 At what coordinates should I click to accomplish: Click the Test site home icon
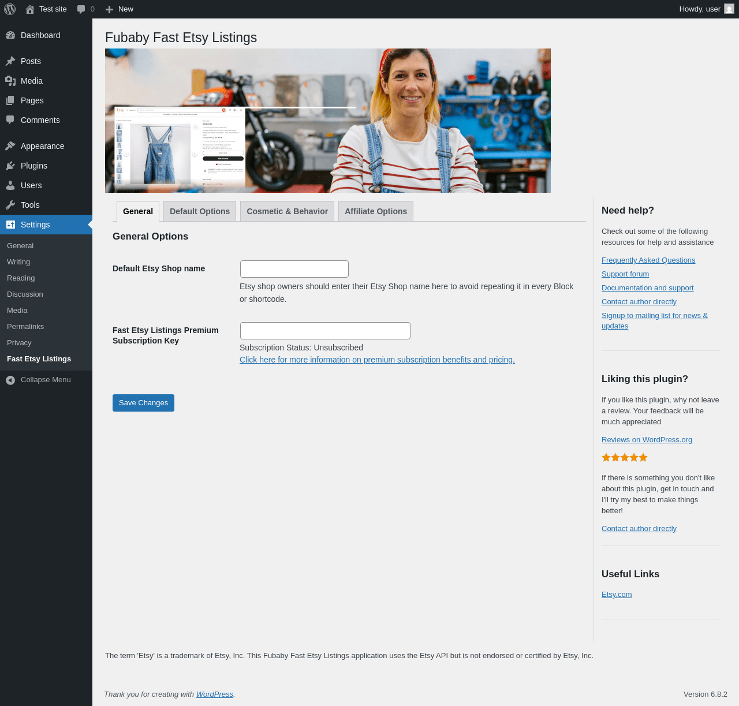30,9
